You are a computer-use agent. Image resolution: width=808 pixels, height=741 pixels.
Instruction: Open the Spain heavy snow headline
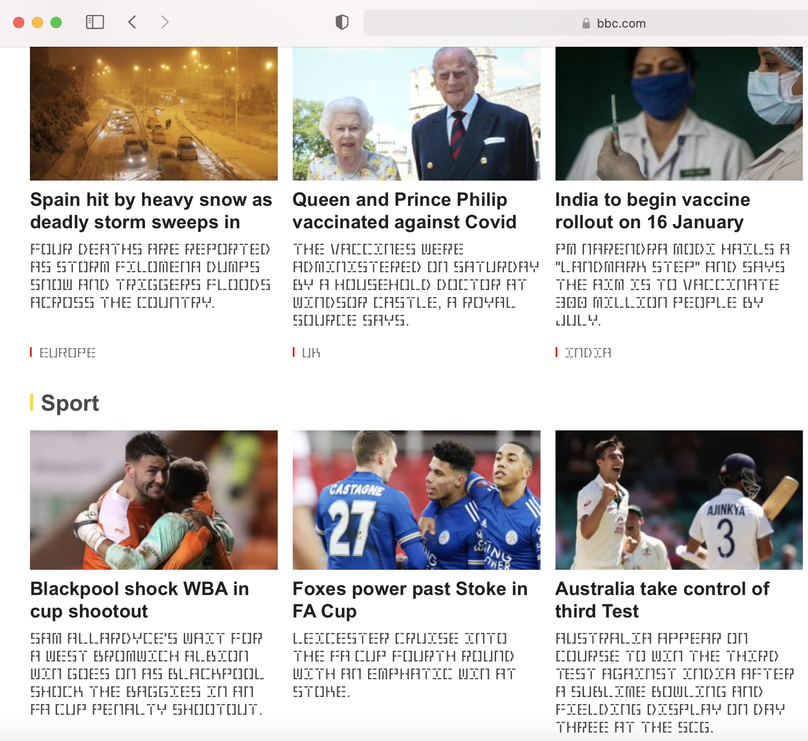pos(151,211)
